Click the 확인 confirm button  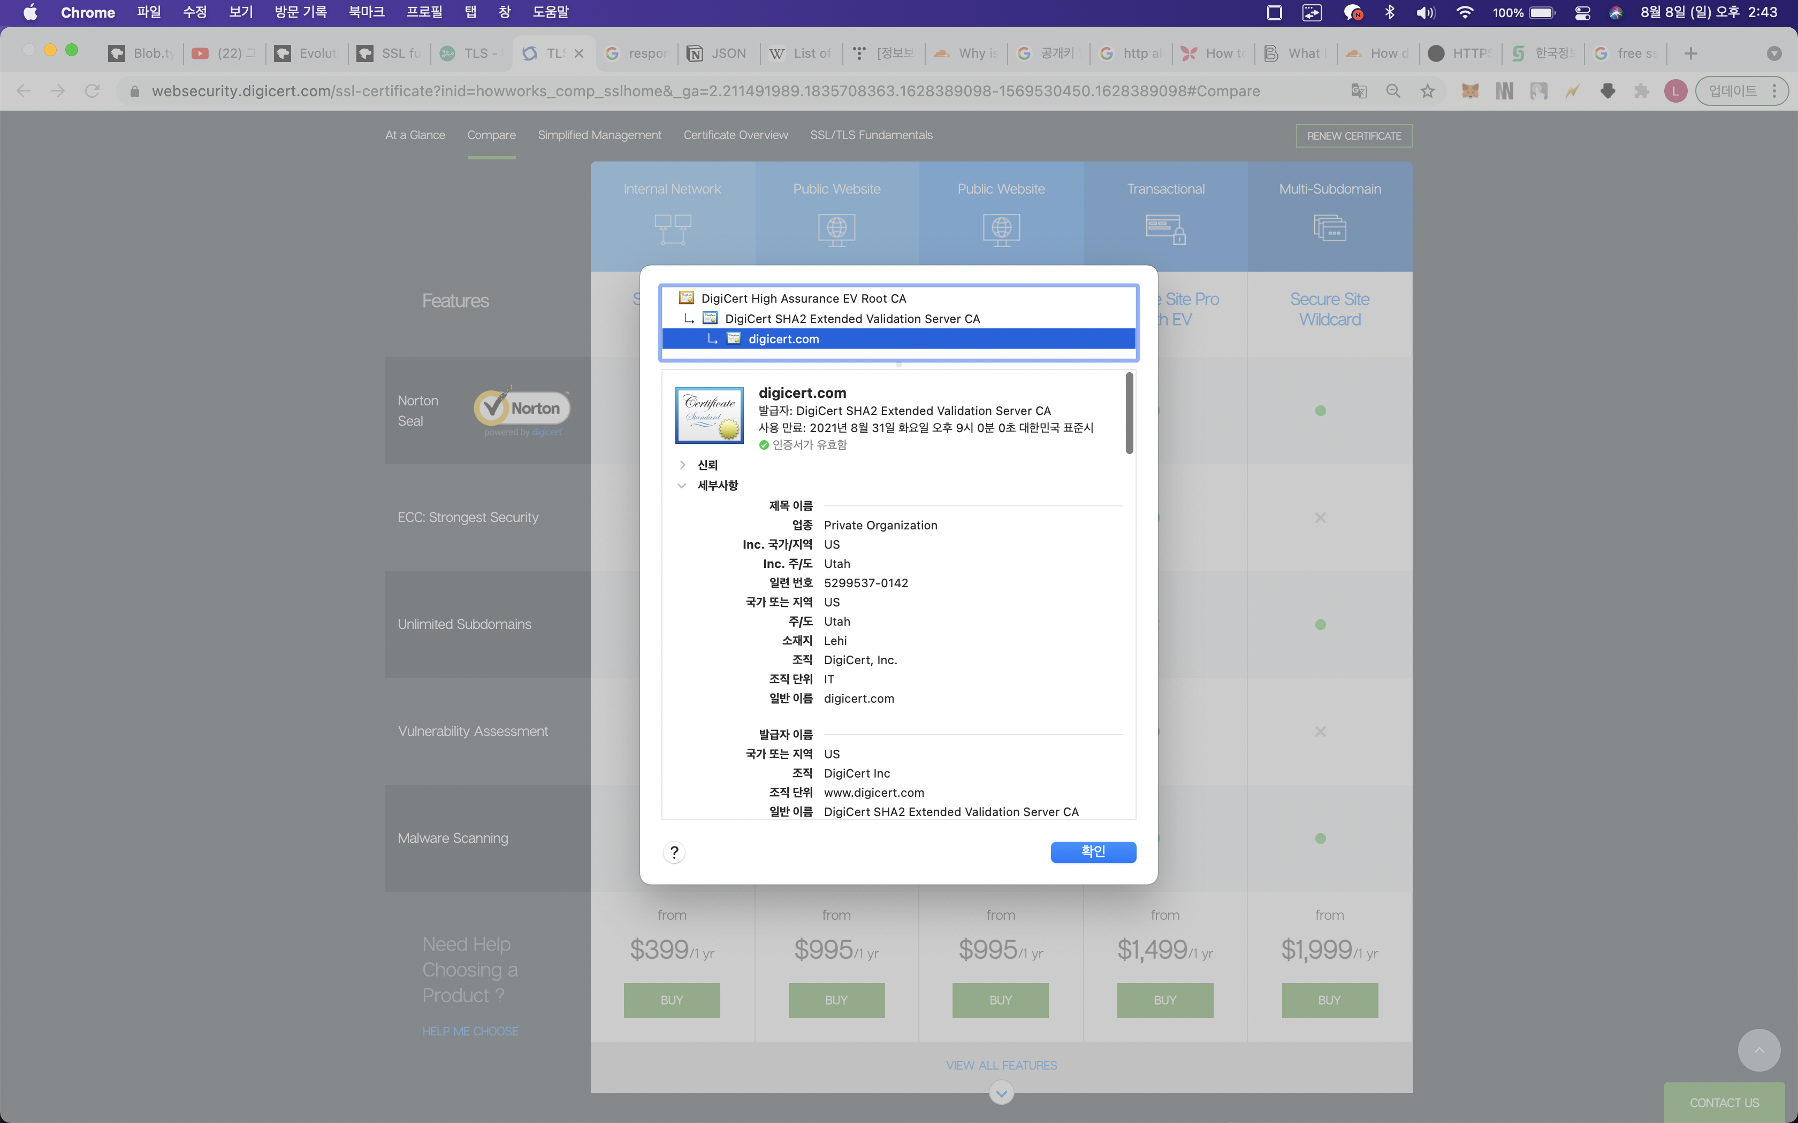coord(1092,852)
